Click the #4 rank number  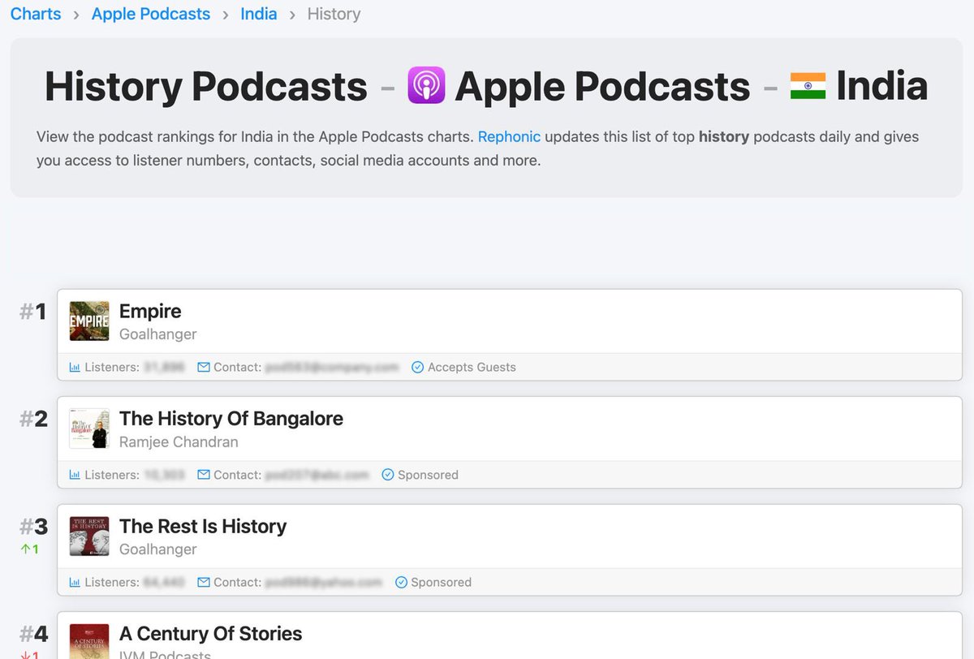(x=33, y=635)
